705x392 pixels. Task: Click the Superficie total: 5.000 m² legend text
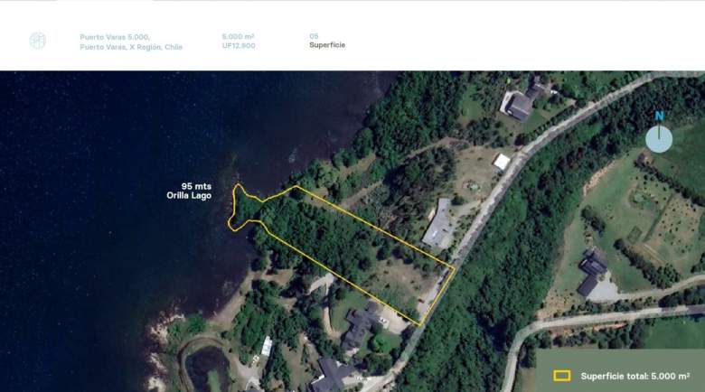pyautogui.click(x=635, y=376)
